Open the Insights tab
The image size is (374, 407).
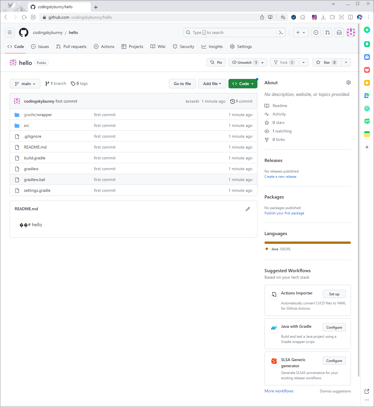[212, 46]
